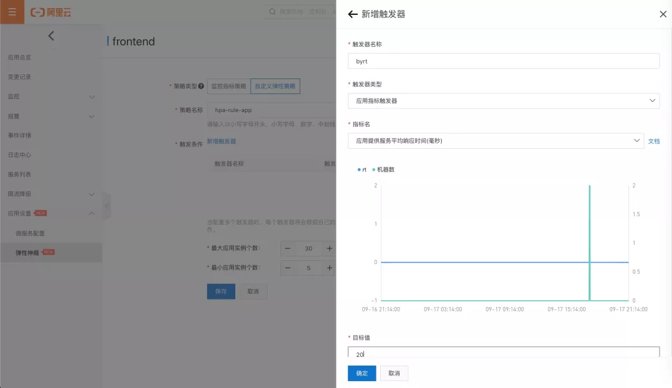
Task: Collapse the sidebar with handle arrow
Action: tap(107, 206)
